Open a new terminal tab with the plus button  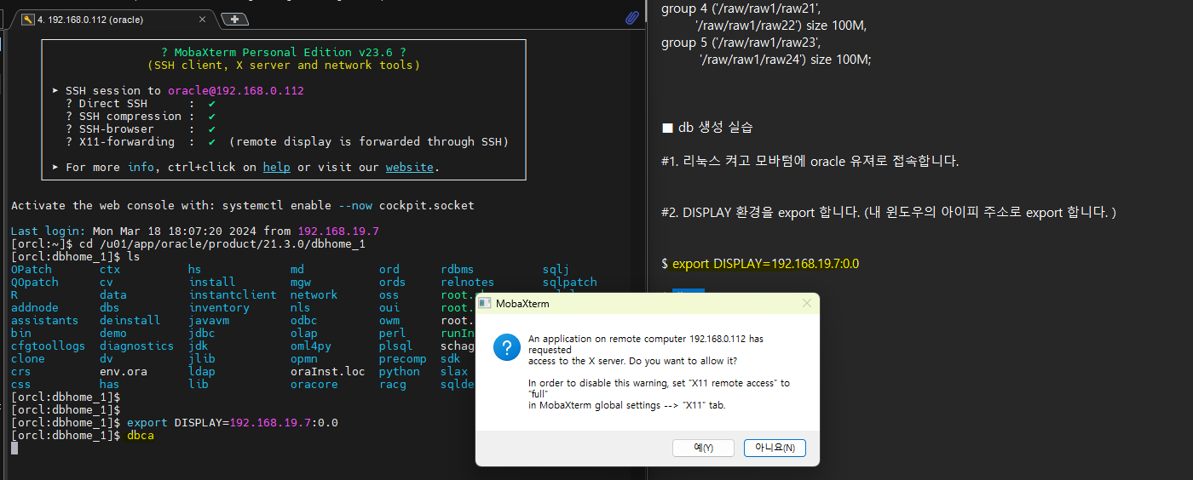coord(234,19)
